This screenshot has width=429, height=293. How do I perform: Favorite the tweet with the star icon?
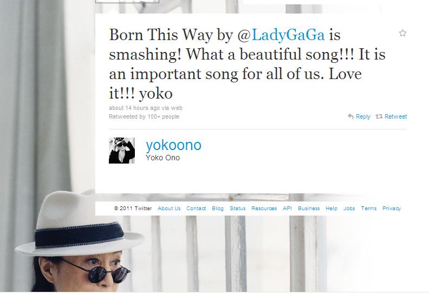tap(402, 33)
